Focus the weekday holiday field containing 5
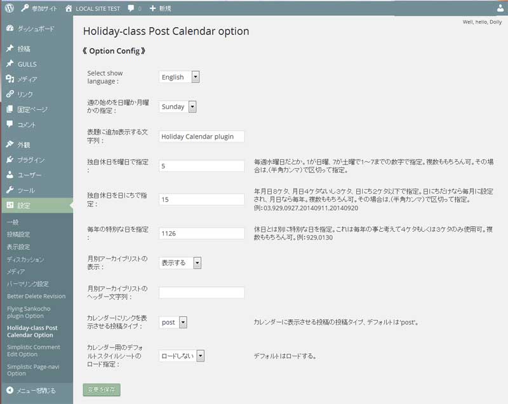The image size is (508, 404). point(201,166)
